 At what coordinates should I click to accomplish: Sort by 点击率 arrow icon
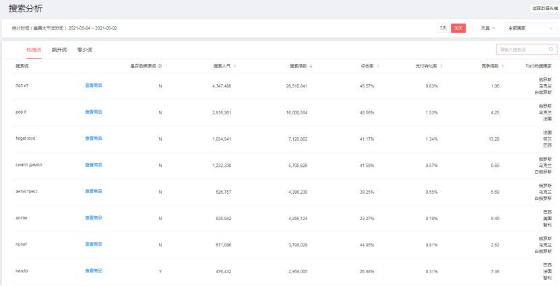(x=378, y=66)
